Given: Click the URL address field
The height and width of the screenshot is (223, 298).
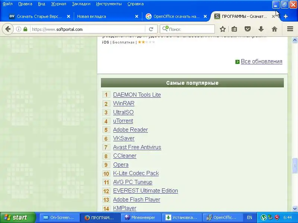Looking at the screenshot, I should (x=88, y=29).
